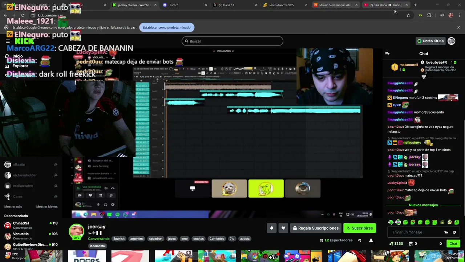Open a new browser tab

[415, 5]
